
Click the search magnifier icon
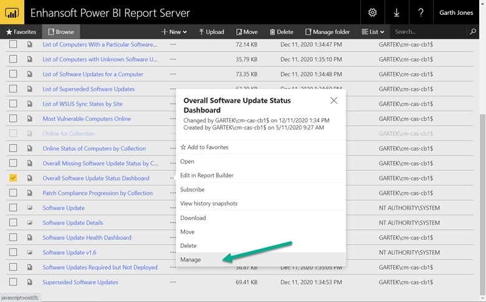click(473, 32)
